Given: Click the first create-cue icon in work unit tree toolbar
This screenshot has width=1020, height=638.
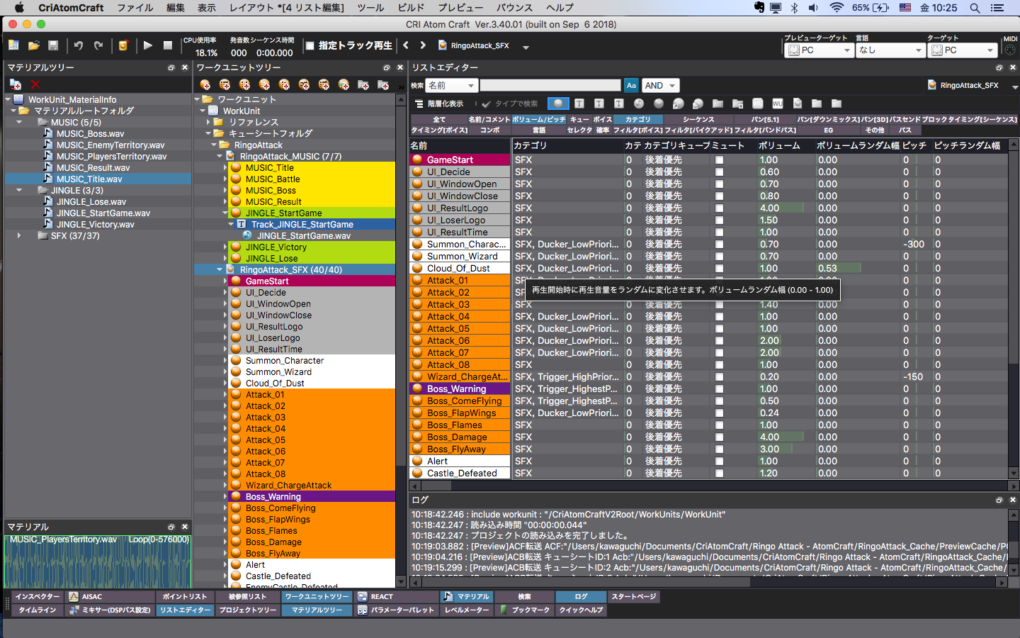Looking at the screenshot, I should (205, 85).
